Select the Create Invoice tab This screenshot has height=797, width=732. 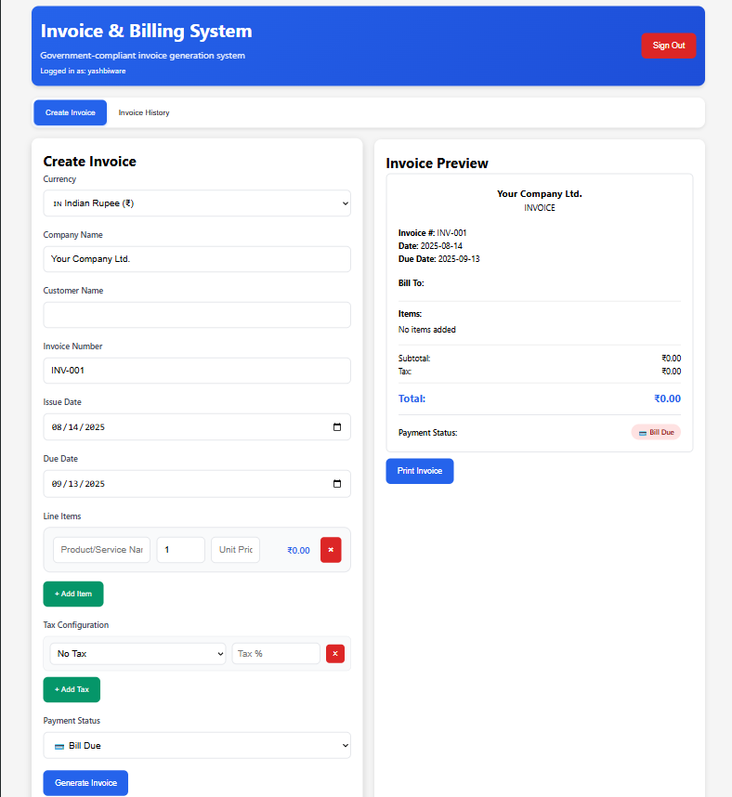tap(70, 112)
